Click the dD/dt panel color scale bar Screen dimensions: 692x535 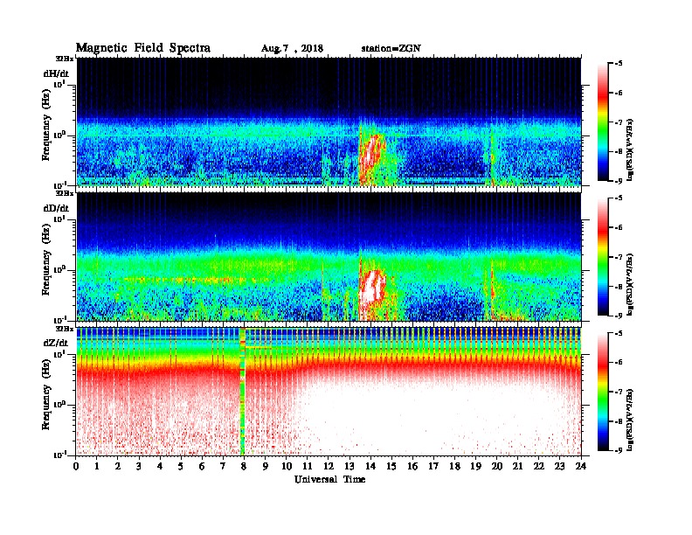click(x=603, y=256)
